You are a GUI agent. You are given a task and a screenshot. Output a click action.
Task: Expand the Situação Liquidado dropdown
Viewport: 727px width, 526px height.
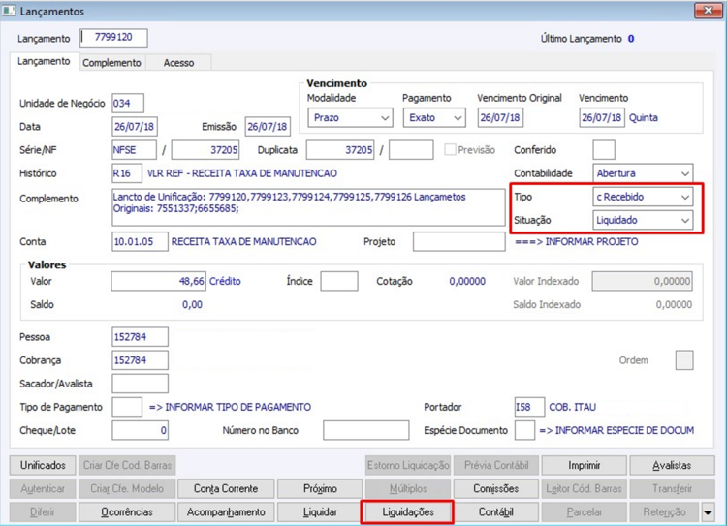(643, 220)
